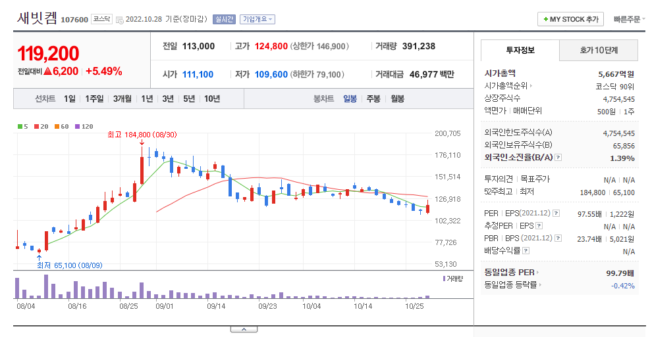This screenshot has height=337, width=650.
Task: Click the 하한가 79,100 lower limit text
Action: (317, 74)
